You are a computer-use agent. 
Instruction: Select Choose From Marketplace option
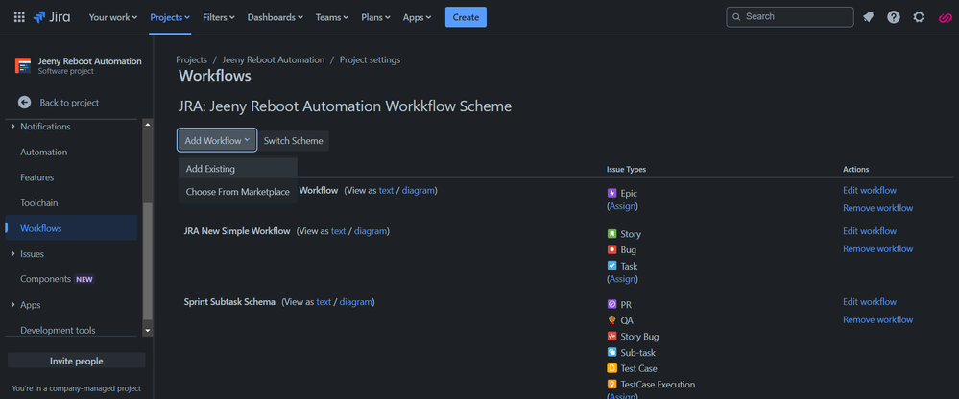238,192
